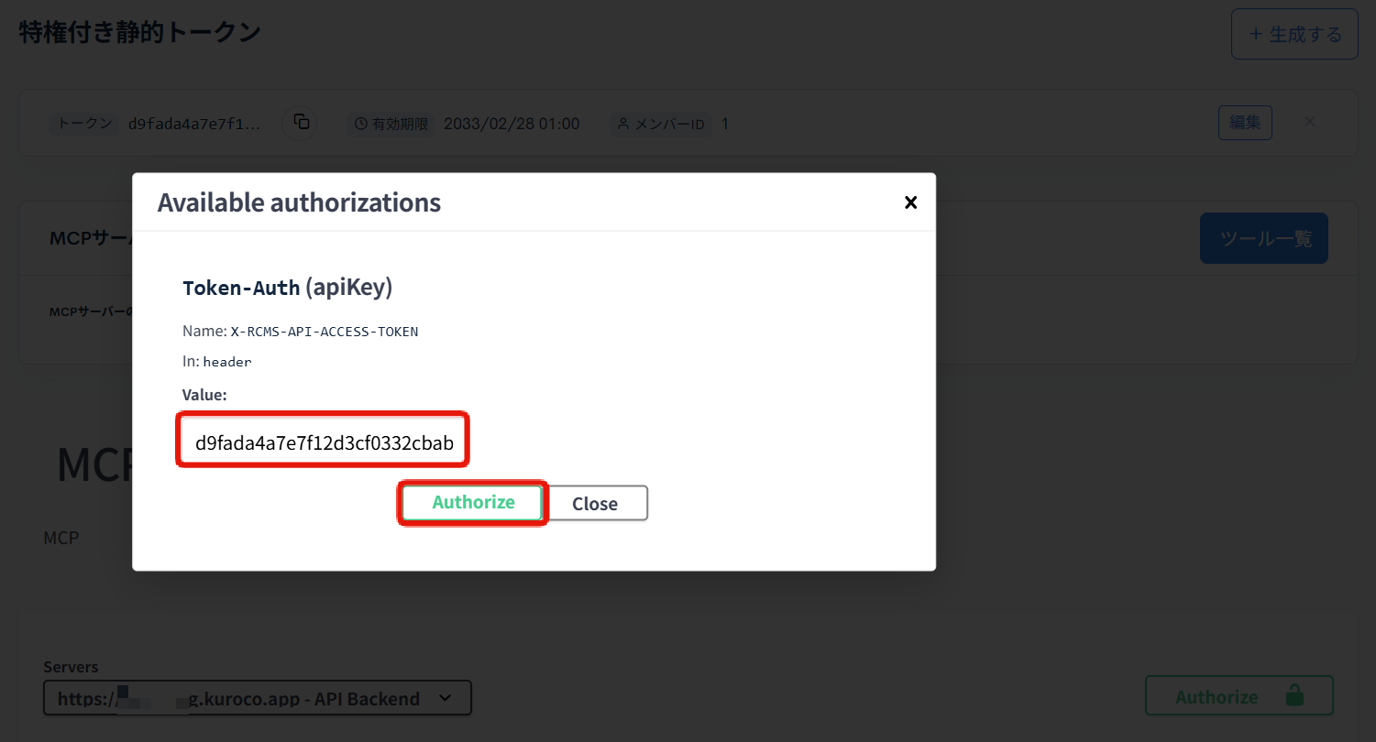Click the × icon on the token row

1310,121
